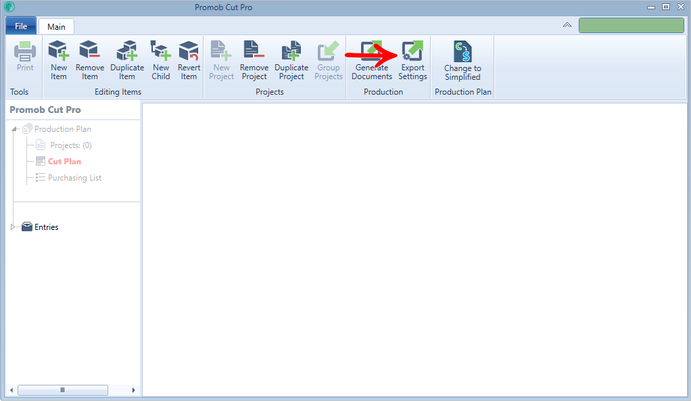Viewport: 691px width, 401px height.
Task: Click the right scroll arrow of sidebar
Action: (133, 390)
